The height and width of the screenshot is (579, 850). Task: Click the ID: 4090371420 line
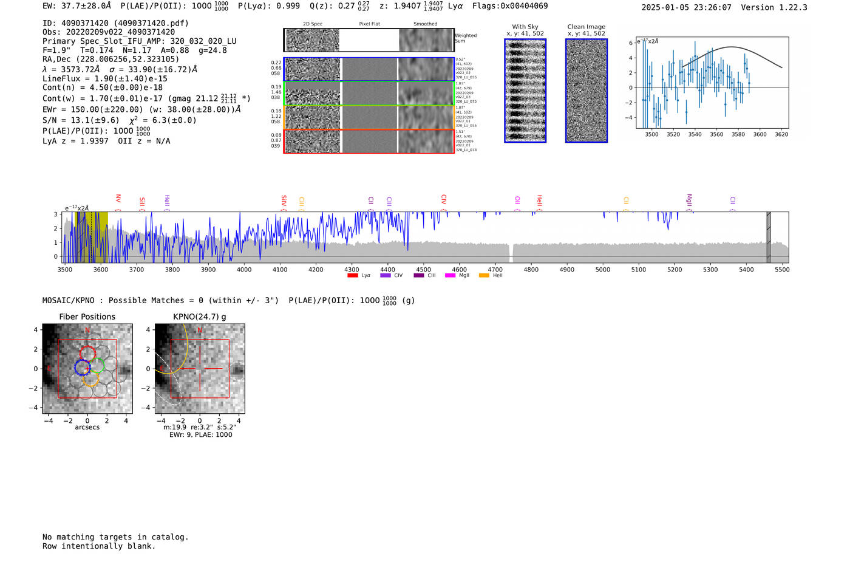click(x=115, y=23)
